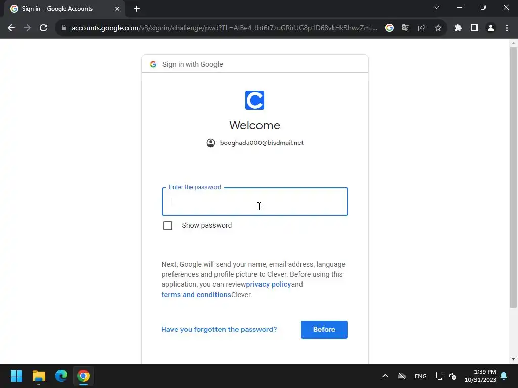Screen dimensions: 518x388
Task: Open the network tray icon
Action: click(440, 376)
